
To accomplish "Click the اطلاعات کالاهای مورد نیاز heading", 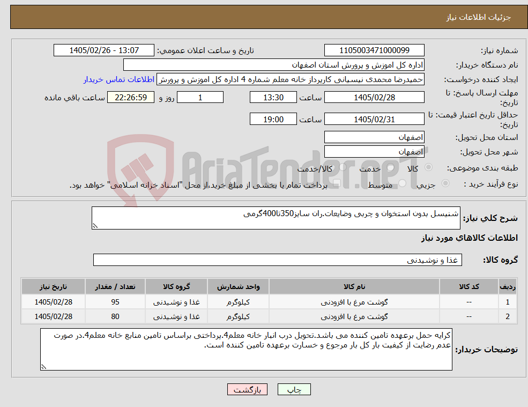I will pyautogui.click(x=470, y=238).
